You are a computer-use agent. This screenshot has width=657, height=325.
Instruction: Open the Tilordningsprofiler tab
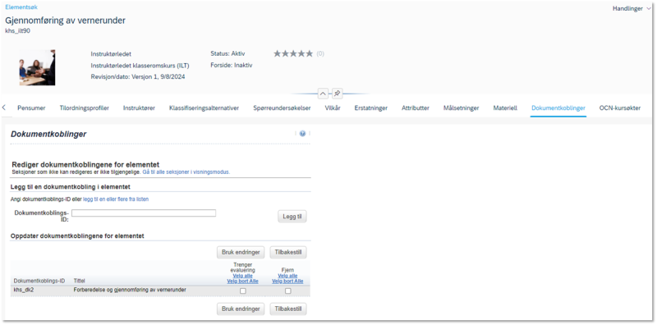coord(85,108)
